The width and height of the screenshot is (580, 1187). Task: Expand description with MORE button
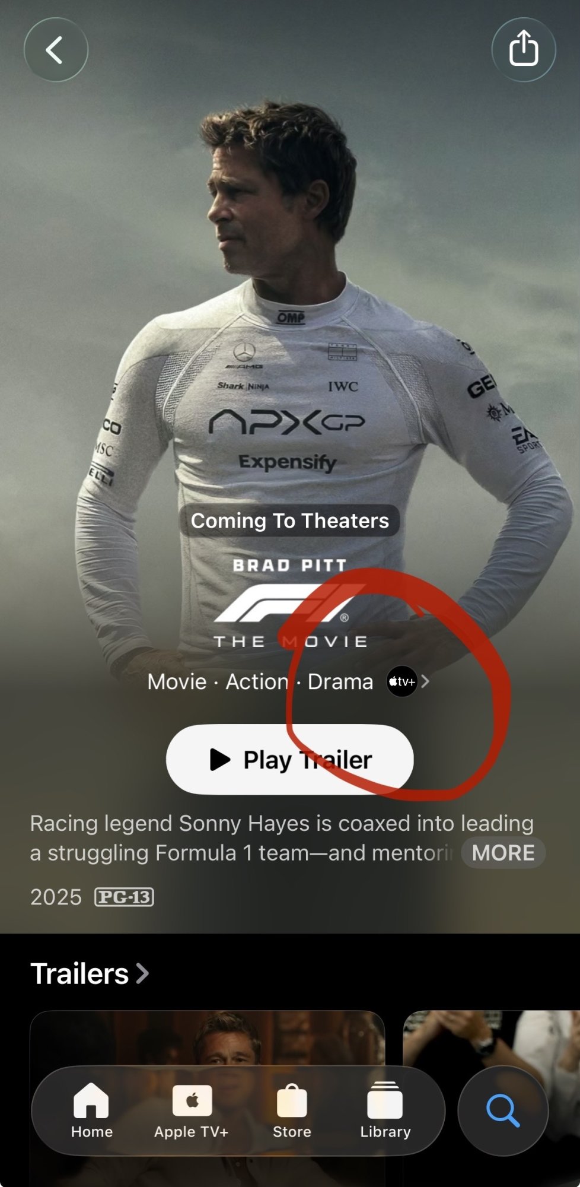(503, 853)
